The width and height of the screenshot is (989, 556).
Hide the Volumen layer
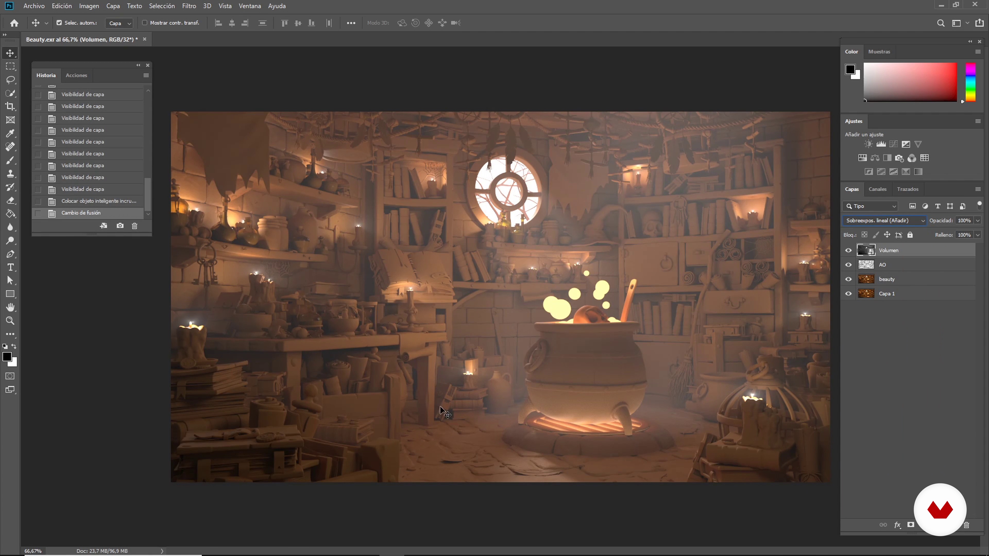coord(848,250)
